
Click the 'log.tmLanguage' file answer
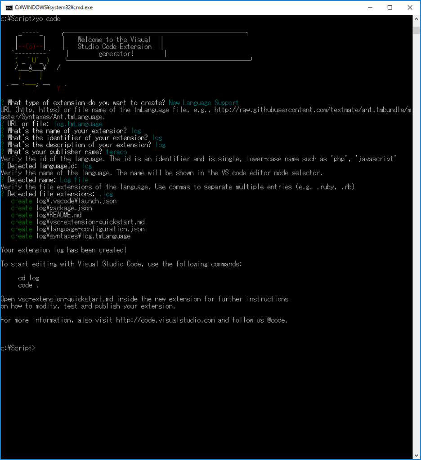pos(78,124)
